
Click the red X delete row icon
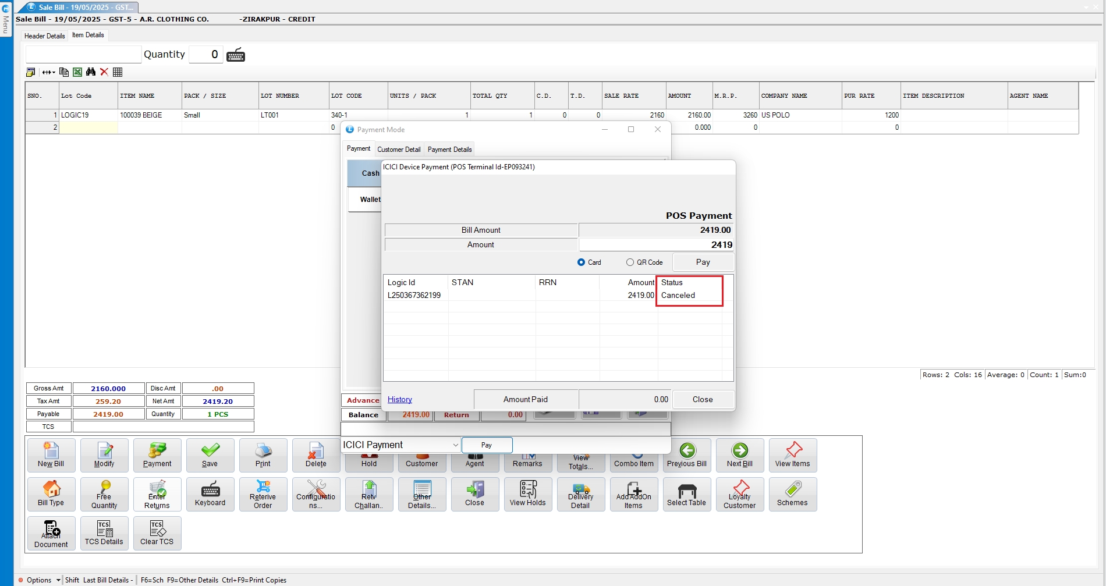tap(104, 72)
